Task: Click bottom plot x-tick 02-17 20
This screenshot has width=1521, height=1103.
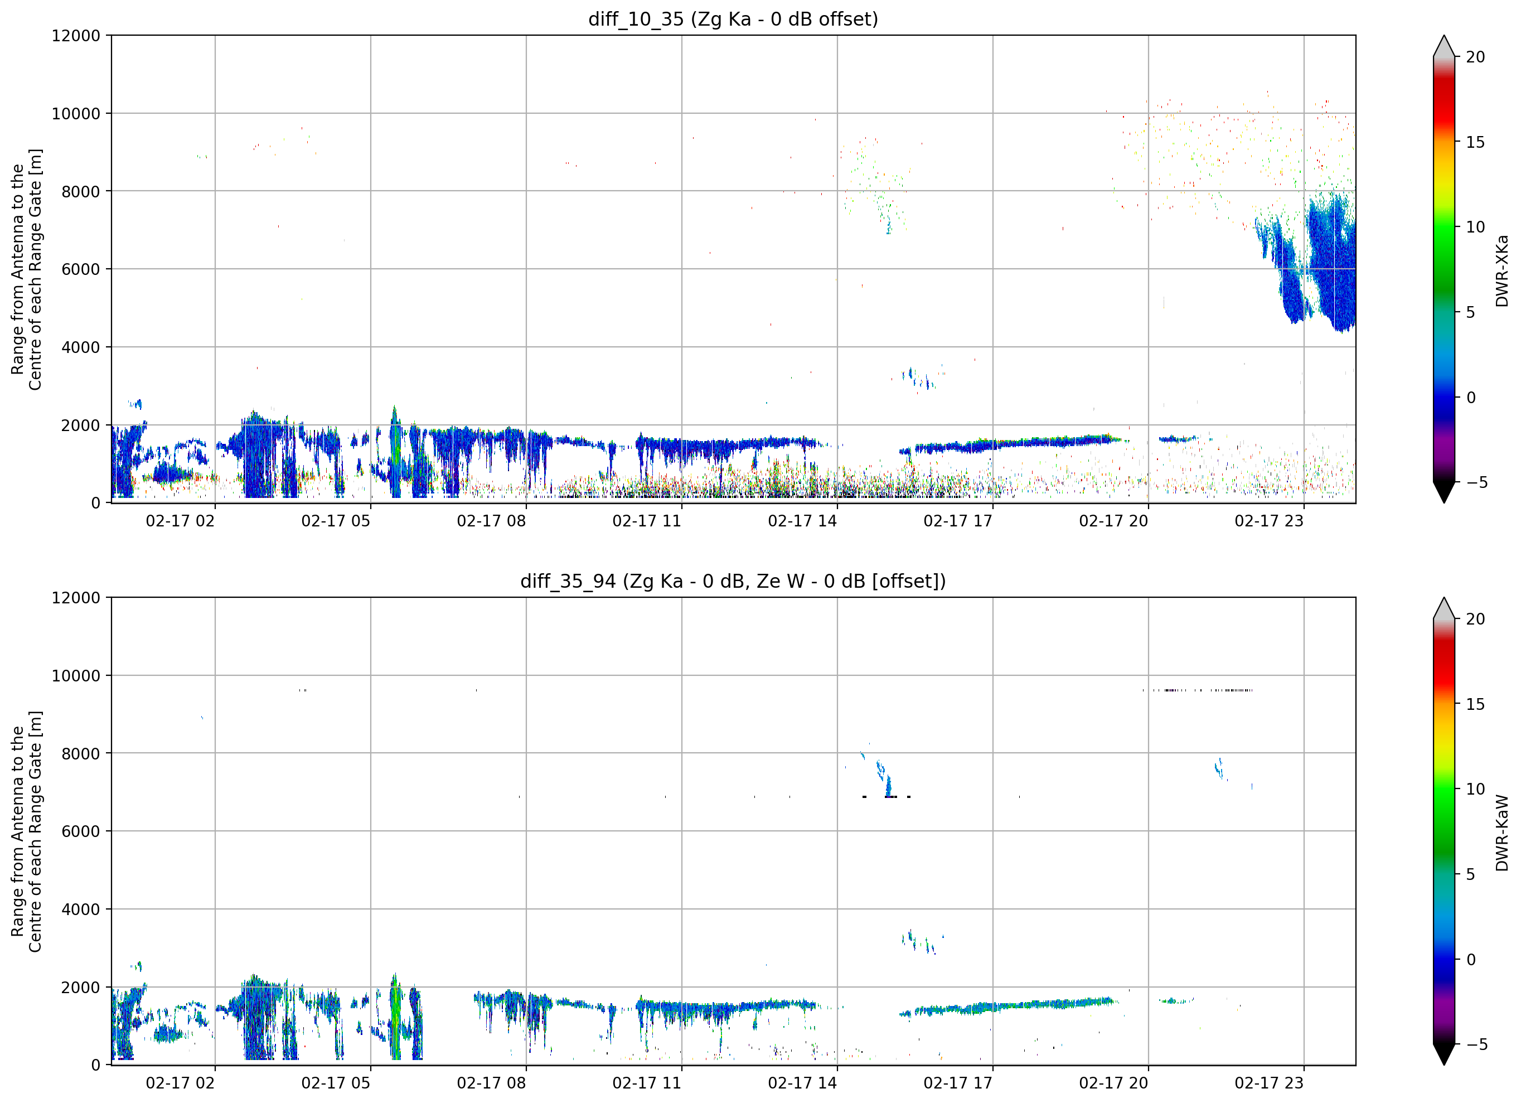Action: 1114,1083
